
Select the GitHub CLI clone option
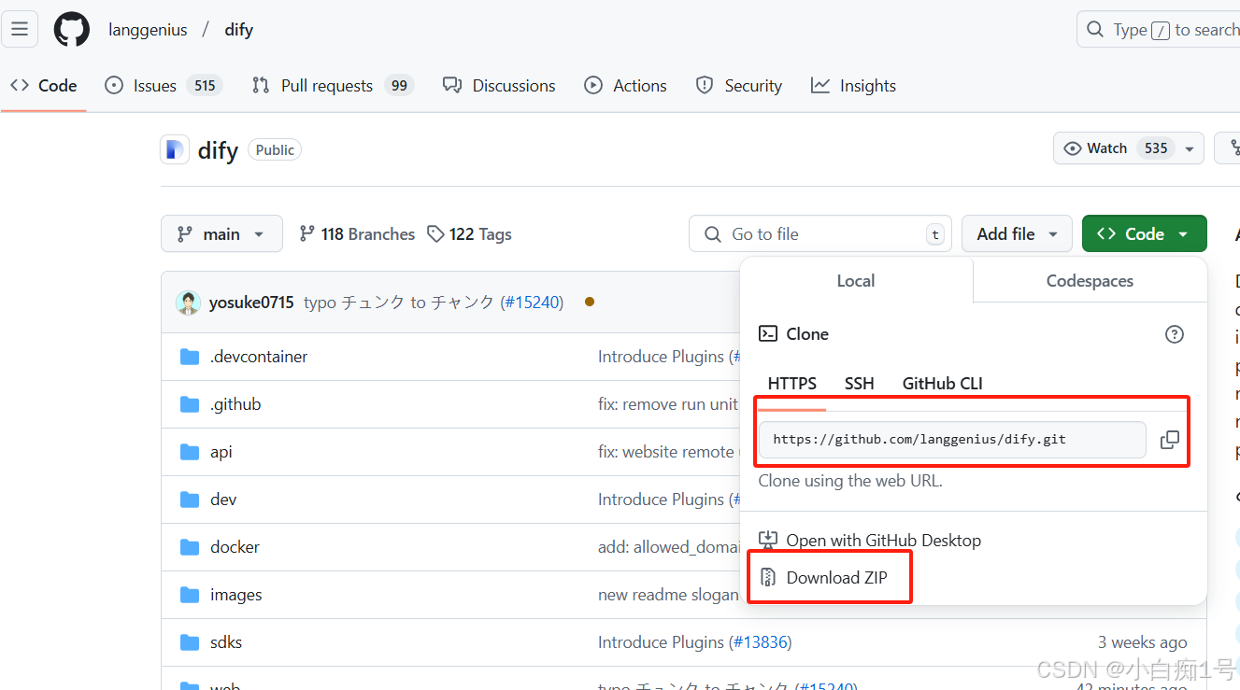(942, 384)
